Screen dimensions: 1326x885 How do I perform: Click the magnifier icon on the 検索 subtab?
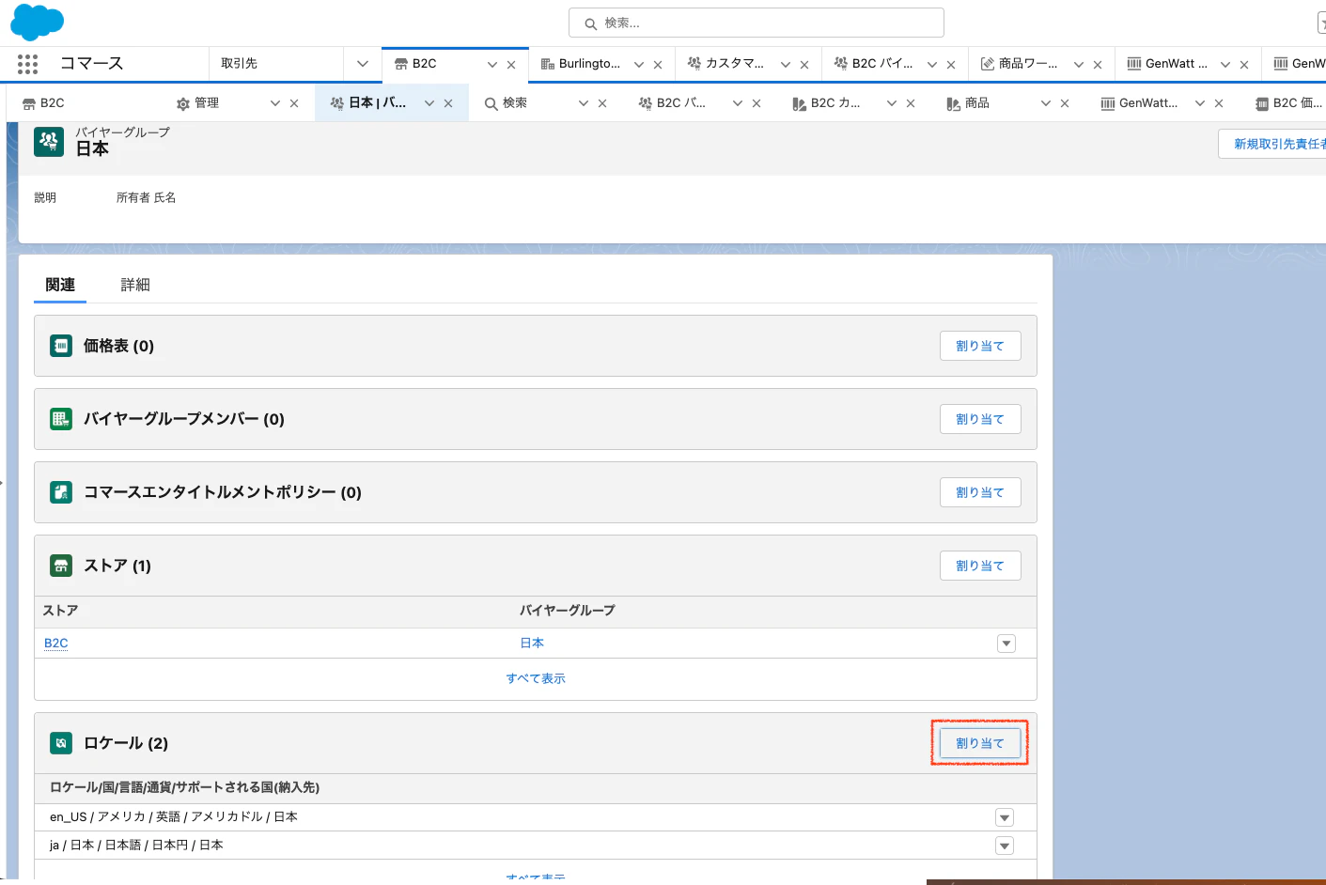[x=491, y=103]
